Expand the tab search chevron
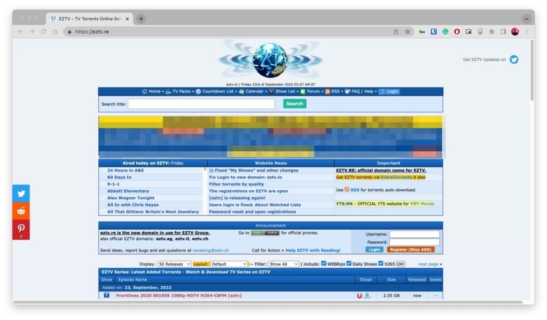Image resolution: width=547 pixels, height=320 pixels. pyautogui.click(x=526, y=19)
